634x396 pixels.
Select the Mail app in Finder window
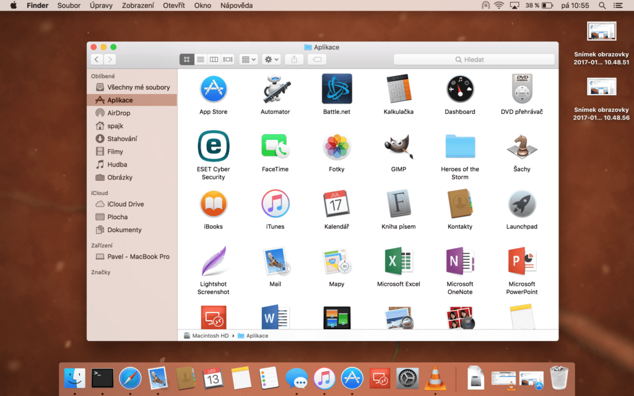(x=276, y=262)
